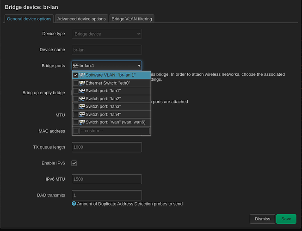The height and width of the screenshot is (231, 302).
Task: Click the custom port text field
Action: [115, 131]
